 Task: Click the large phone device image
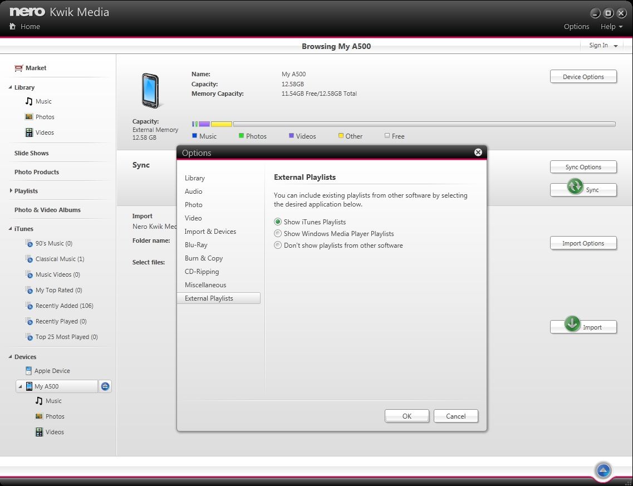(150, 91)
